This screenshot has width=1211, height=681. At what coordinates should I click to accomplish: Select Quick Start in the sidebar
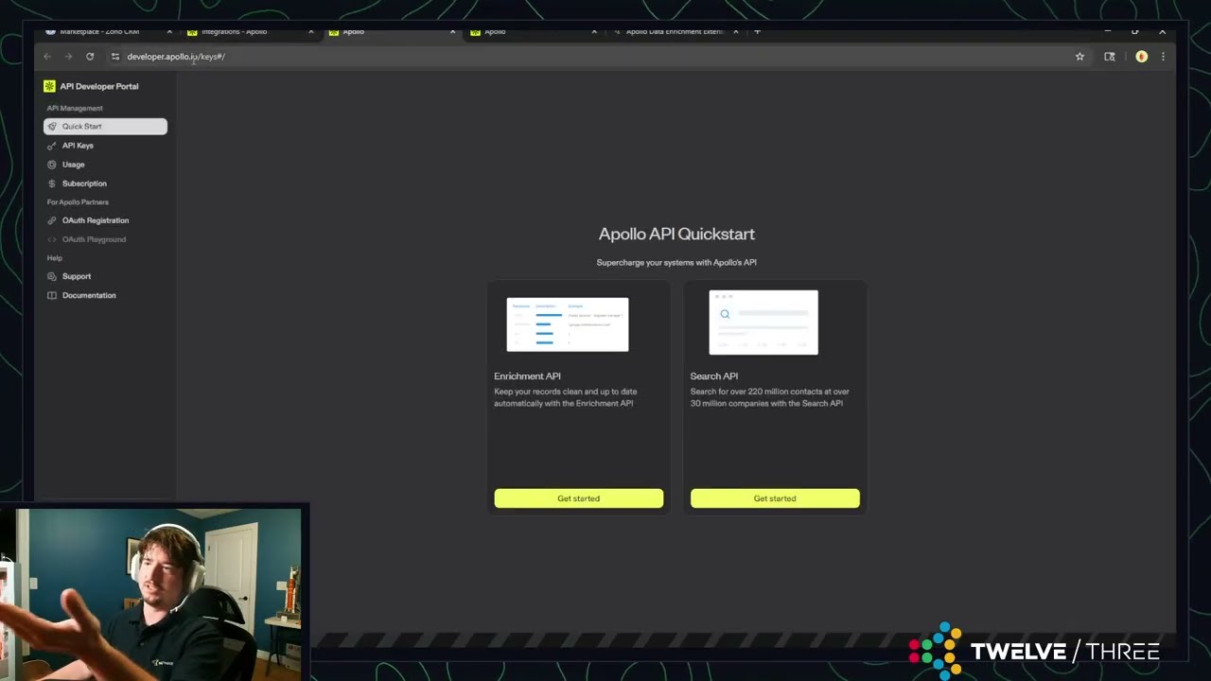pyautogui.click(x=105, y=126)
